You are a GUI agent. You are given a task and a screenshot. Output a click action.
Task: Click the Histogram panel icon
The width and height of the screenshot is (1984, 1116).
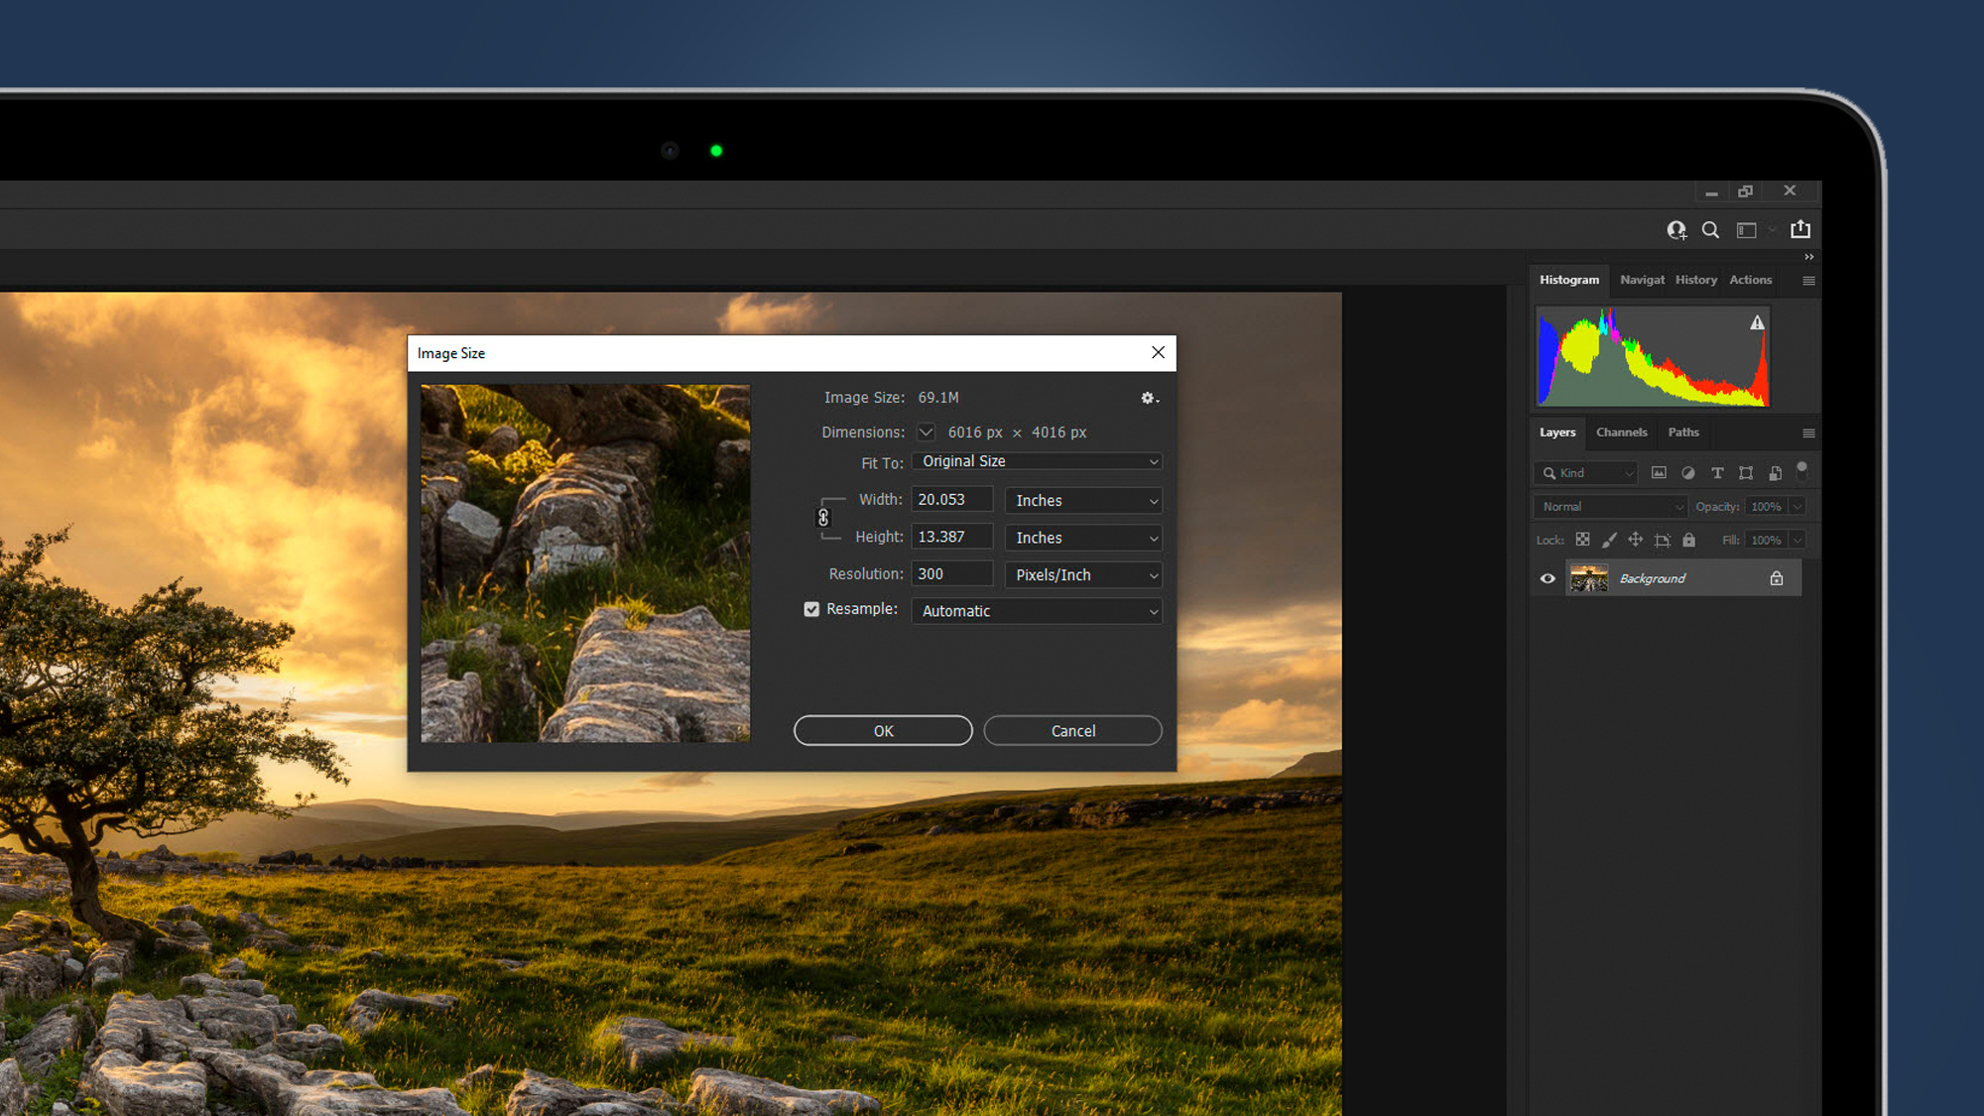(1568, 280)
